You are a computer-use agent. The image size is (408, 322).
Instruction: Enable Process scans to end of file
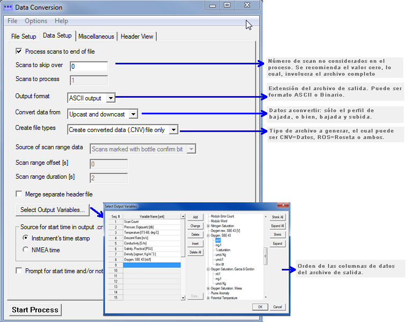[19, 52]
